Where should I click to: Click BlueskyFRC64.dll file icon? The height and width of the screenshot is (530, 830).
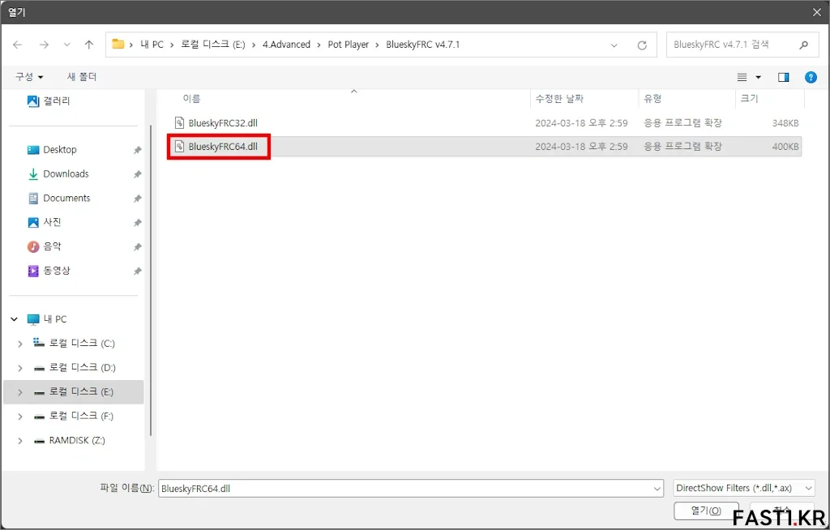(179, 146)
